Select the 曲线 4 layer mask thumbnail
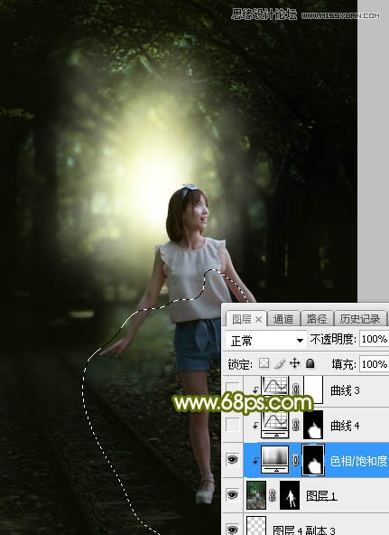This screenshot has height=535, width=389. click(313, 425)
